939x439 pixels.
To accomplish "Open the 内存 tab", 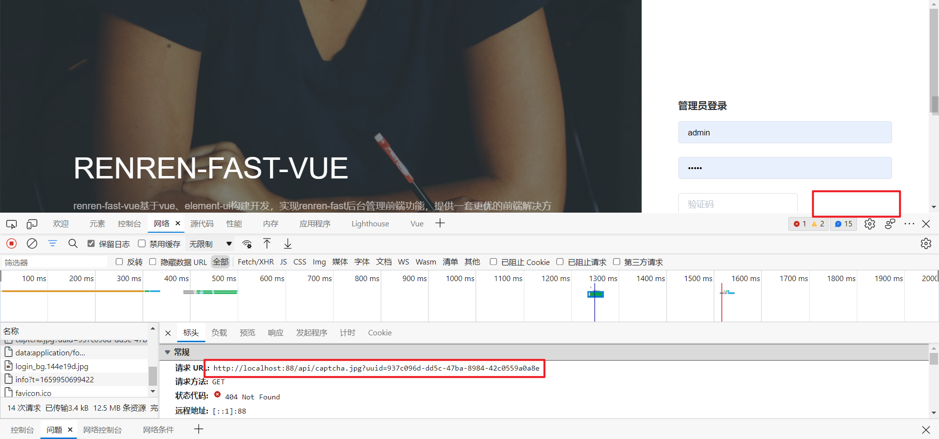I will pyautogui.click(x=270, y=224).
